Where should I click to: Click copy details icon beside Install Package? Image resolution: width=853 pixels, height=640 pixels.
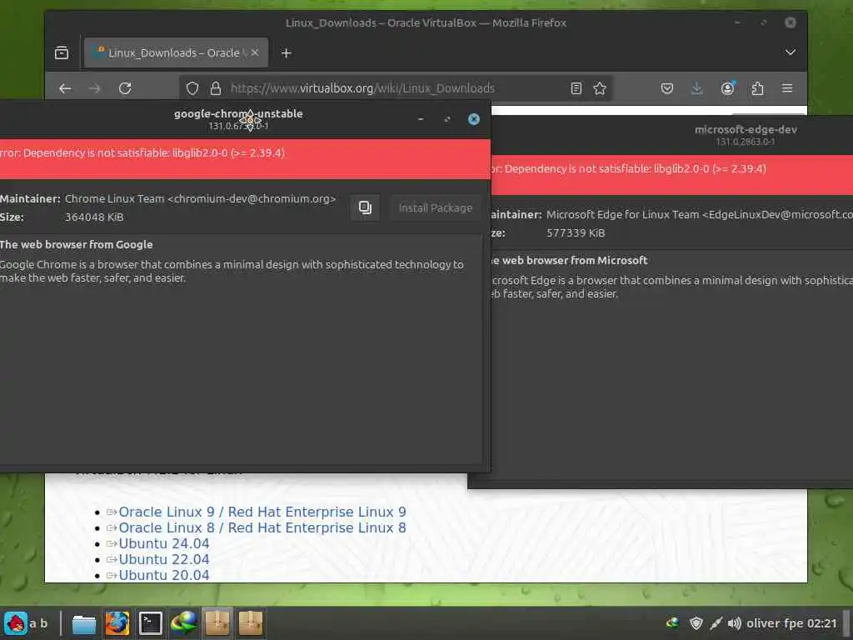[x=365, y=207]
